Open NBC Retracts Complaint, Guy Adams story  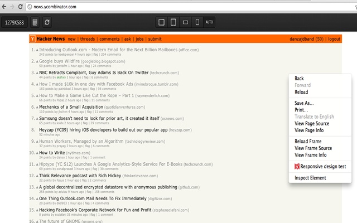click(x=94, y=72)
